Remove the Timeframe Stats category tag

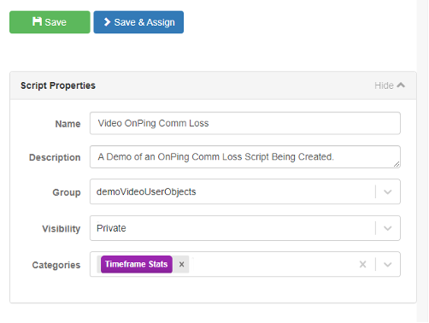click(x=181, y=264)
